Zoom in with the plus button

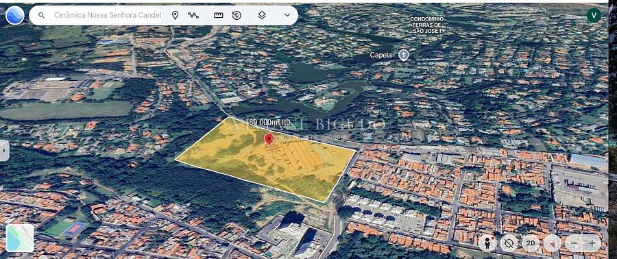[x=592, y=243]
